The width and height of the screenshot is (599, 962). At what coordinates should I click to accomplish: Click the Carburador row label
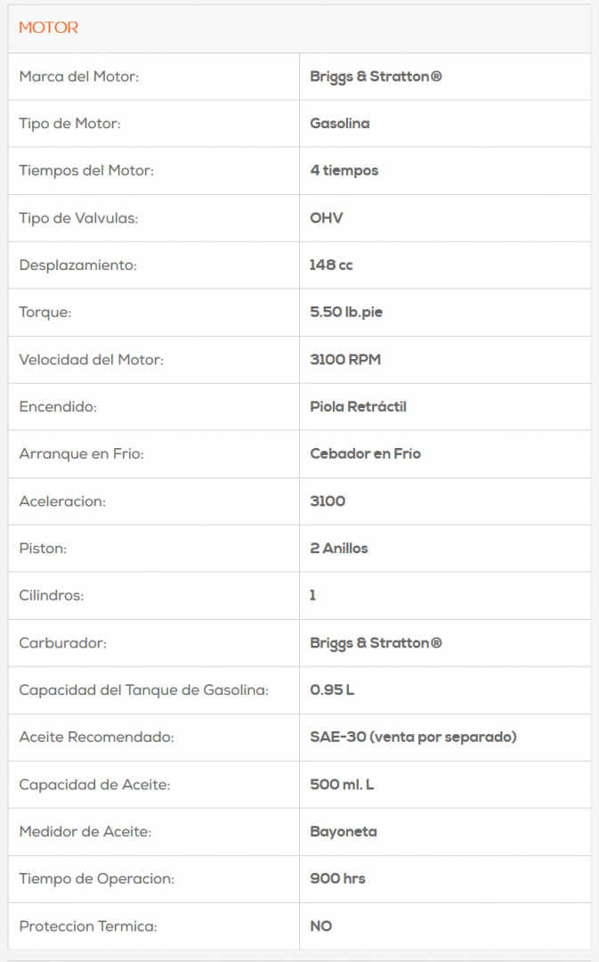[62, 643]
